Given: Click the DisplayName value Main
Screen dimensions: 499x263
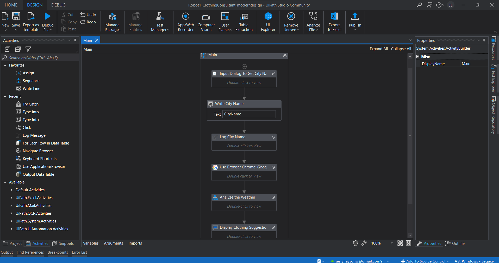Looking at the screenshot, I should (x=473, y=63).
